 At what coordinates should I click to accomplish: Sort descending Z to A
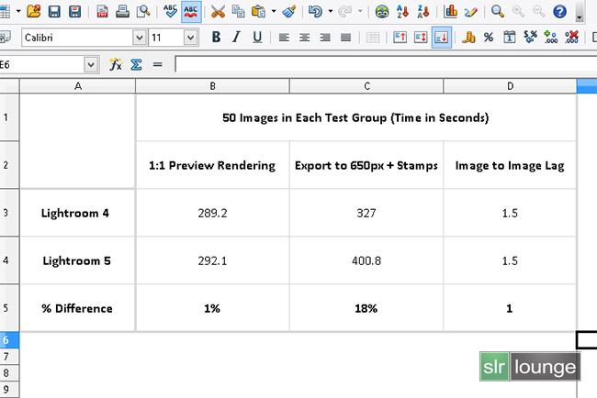point(422,12)
